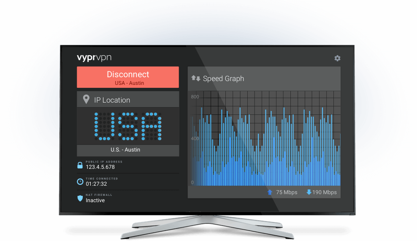Viewport: 417px width, 241px height.
Task: Click the NAT FIREWALL label
Action: click(x=99, y=195)
